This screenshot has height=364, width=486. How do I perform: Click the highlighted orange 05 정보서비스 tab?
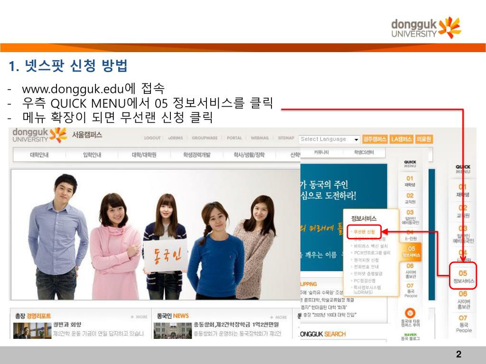click(x=411, y=251)
